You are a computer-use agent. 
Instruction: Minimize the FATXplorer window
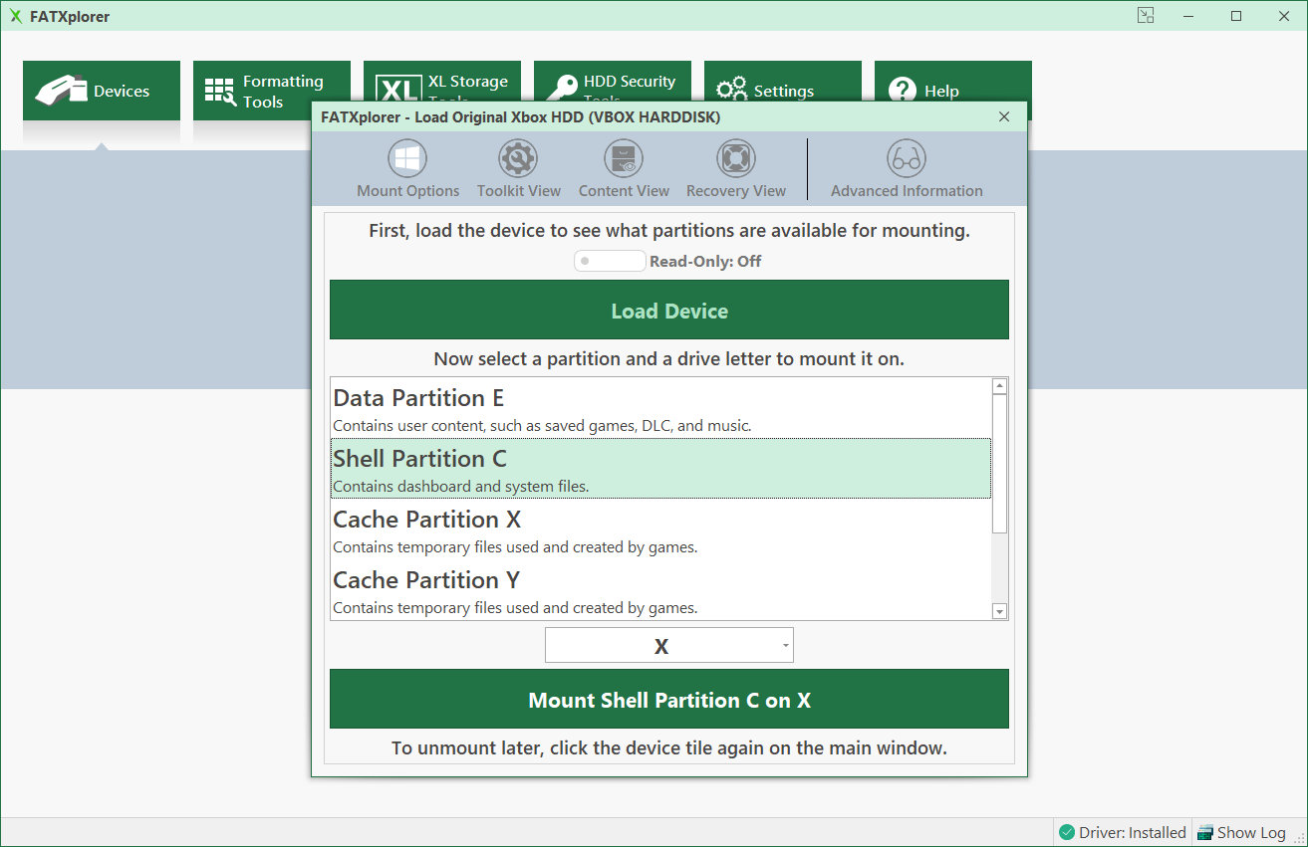1190,16
